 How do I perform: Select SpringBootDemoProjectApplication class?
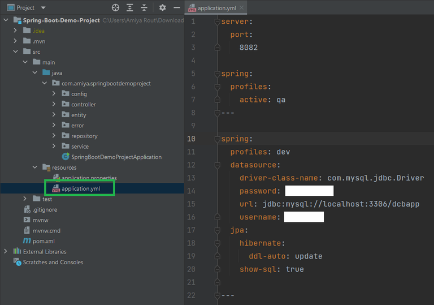click(x=116, y=157)
